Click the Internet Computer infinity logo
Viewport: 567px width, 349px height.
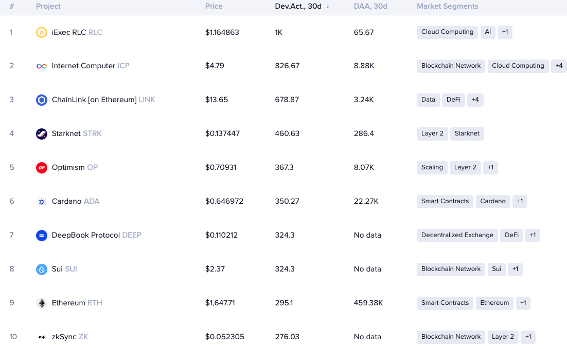coord(42,66)
